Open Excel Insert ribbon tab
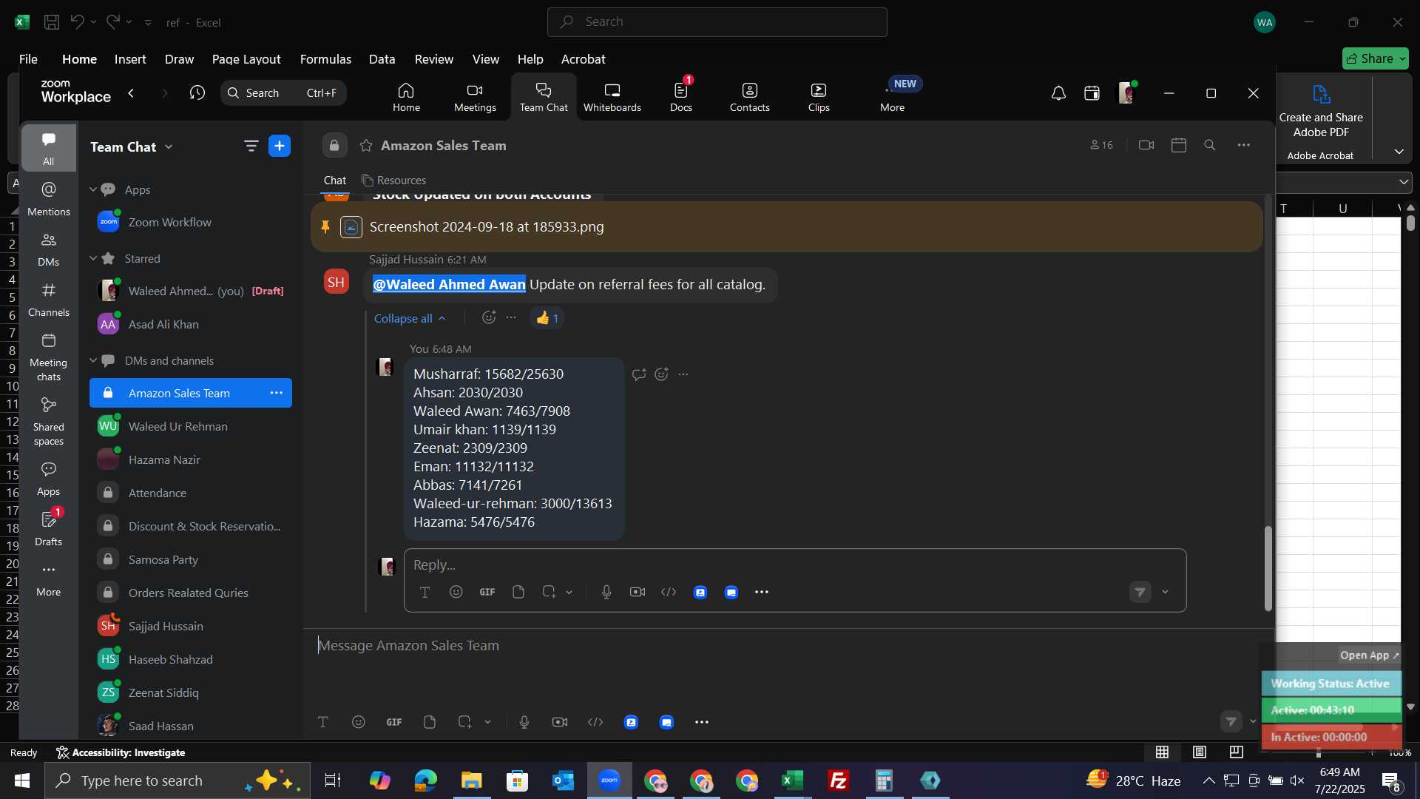 (x=130, y=59)
